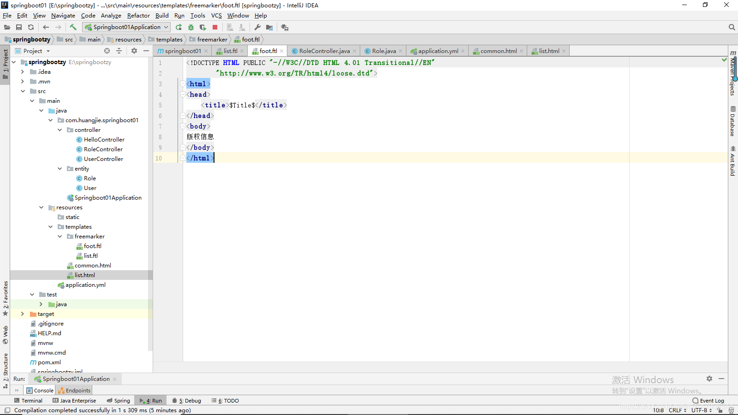Open Project Structure toolbar icon
The height and width of the screenshot is (415, 738).
tap(269, 27)
